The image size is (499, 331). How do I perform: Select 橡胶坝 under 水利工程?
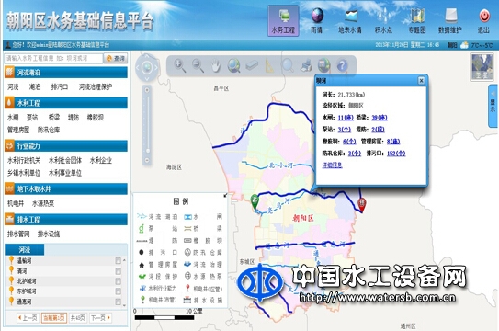pyautogui.click(x=96, y=118)
